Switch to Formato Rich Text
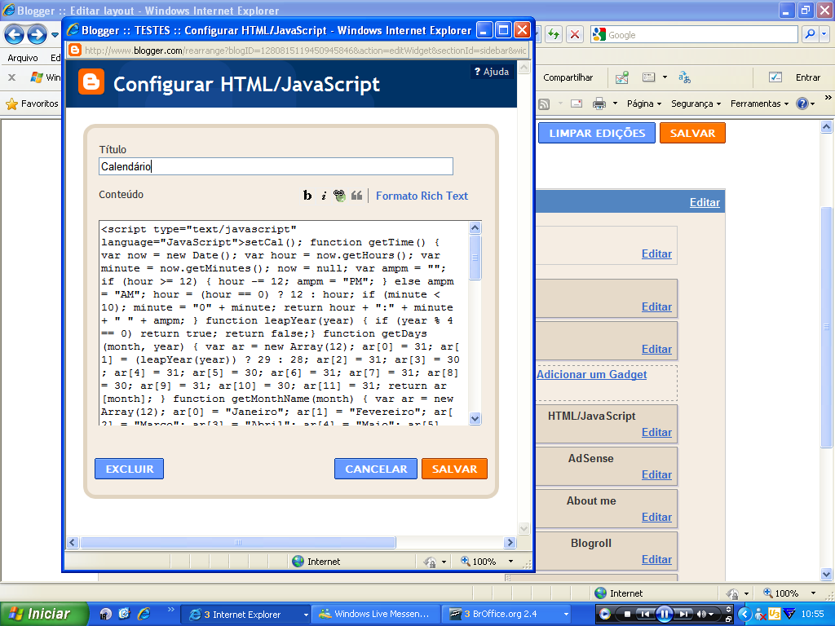 pos(422,196)
